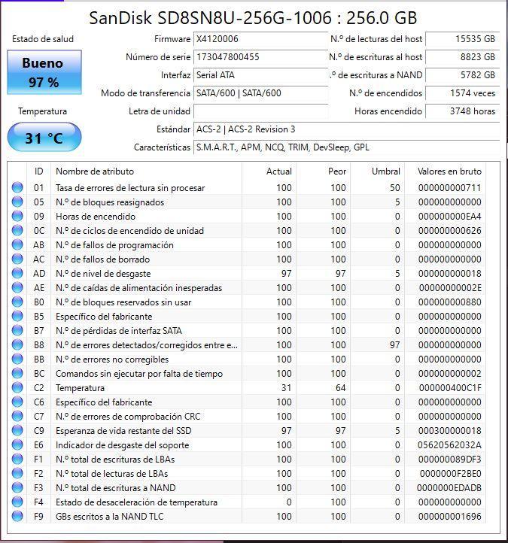508x543 pixels.
Task: Click status icon for C7 errores CRC
Action: 17,416
